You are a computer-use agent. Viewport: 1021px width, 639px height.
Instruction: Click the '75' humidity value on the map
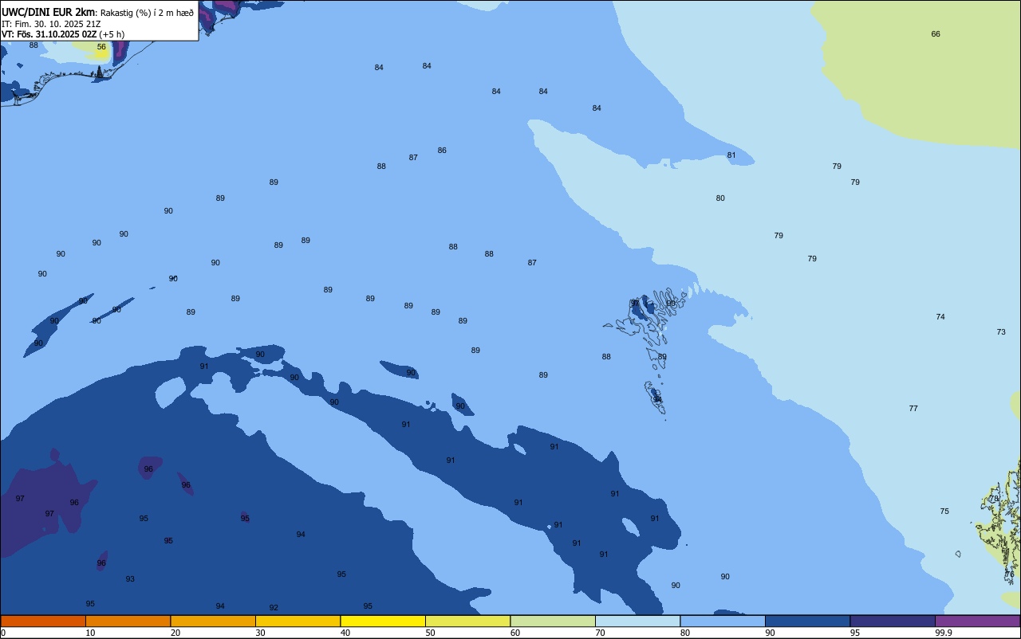pyautogui.click(x=944, y=511)
